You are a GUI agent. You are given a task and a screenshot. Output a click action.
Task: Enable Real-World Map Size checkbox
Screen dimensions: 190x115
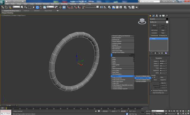[x=151, y=93]
